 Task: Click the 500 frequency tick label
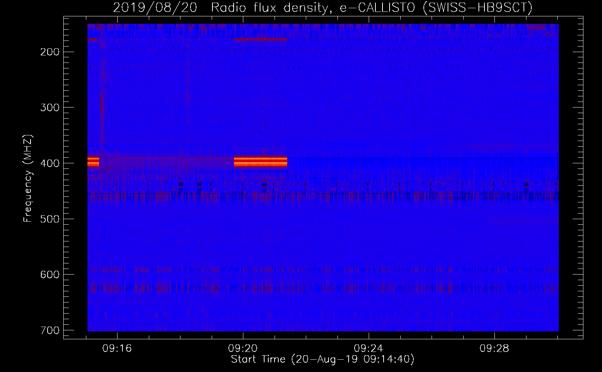click(x=49, y=219)
